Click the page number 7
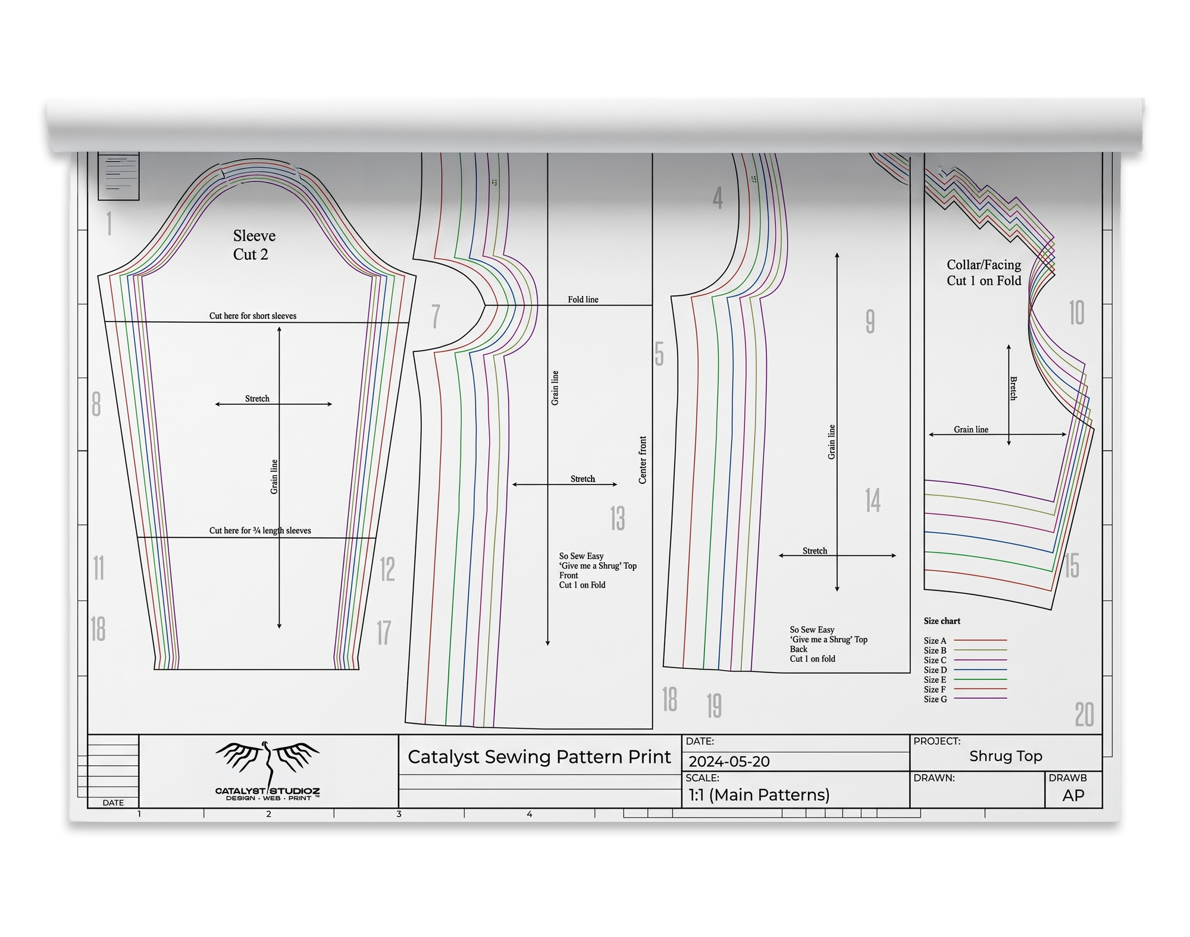Screen dimensions: 1190x937 (436, 316)
